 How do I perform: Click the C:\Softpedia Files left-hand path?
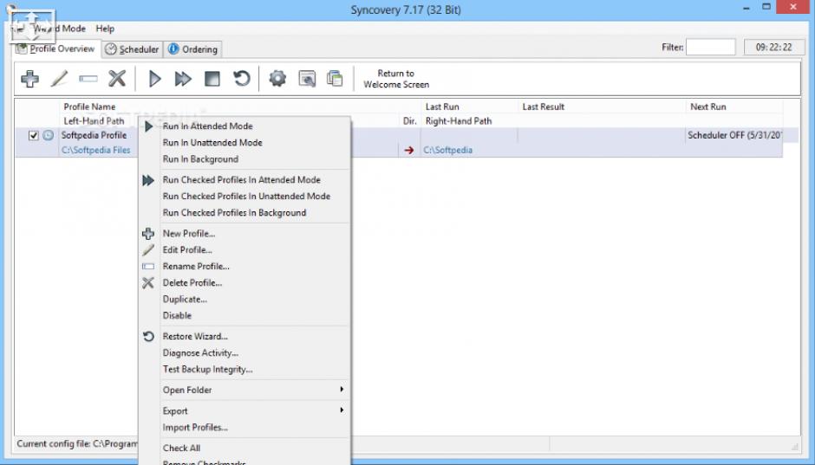[x=96, y=150]
